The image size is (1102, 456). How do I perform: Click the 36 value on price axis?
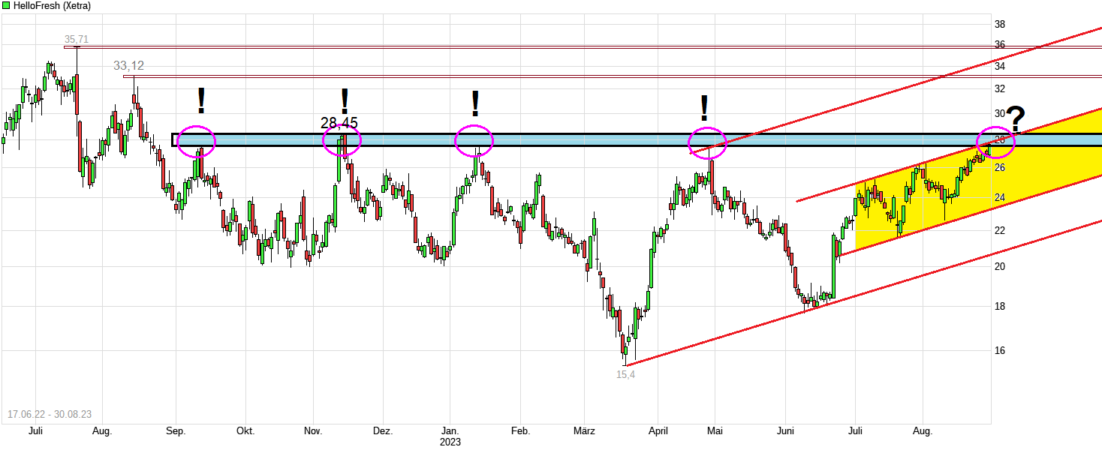[1000, 44]
